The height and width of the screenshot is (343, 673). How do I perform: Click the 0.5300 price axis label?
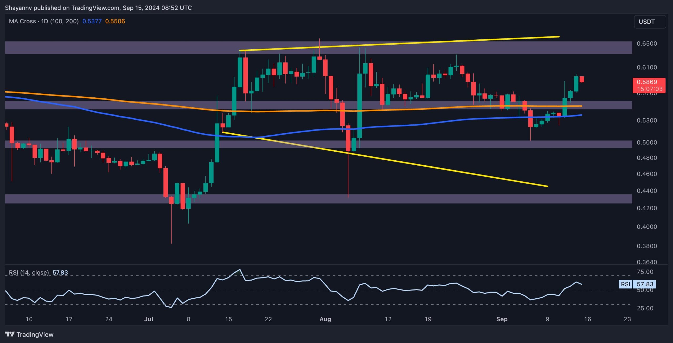(647, 120)
